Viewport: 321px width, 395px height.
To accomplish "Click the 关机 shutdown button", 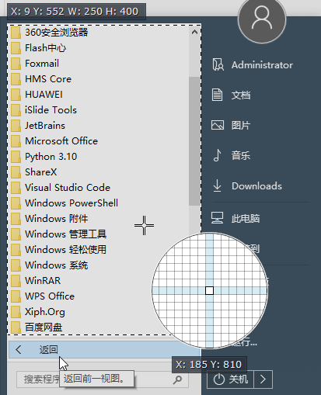I will click(x=230, y=379).
